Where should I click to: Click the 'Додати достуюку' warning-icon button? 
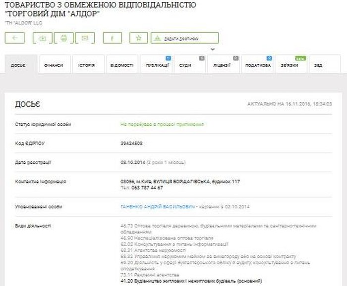click(185, 38)
